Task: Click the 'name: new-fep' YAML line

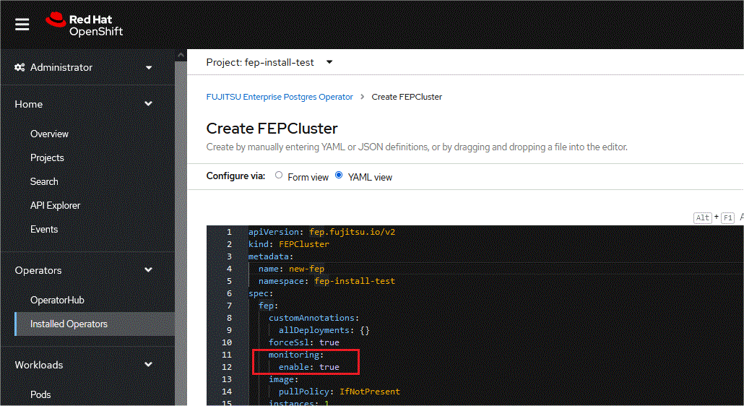Action: (291, 269)
